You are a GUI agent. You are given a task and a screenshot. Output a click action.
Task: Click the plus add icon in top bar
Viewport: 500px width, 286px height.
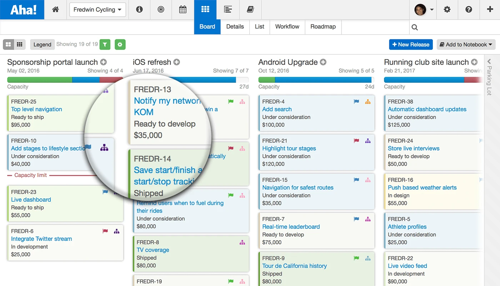point(490,10)
